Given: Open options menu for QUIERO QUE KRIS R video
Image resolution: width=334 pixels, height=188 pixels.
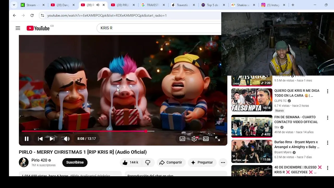Looking at the screenshot, I should coord(327,91).
